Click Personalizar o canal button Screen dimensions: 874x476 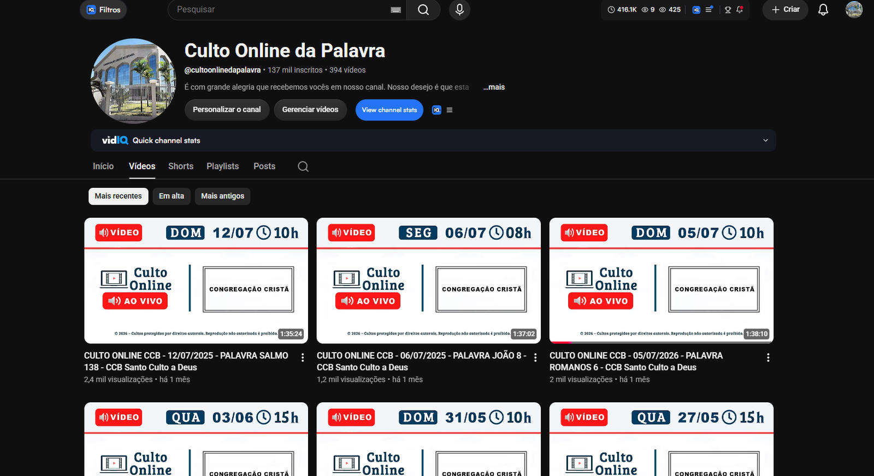(227, 110)
